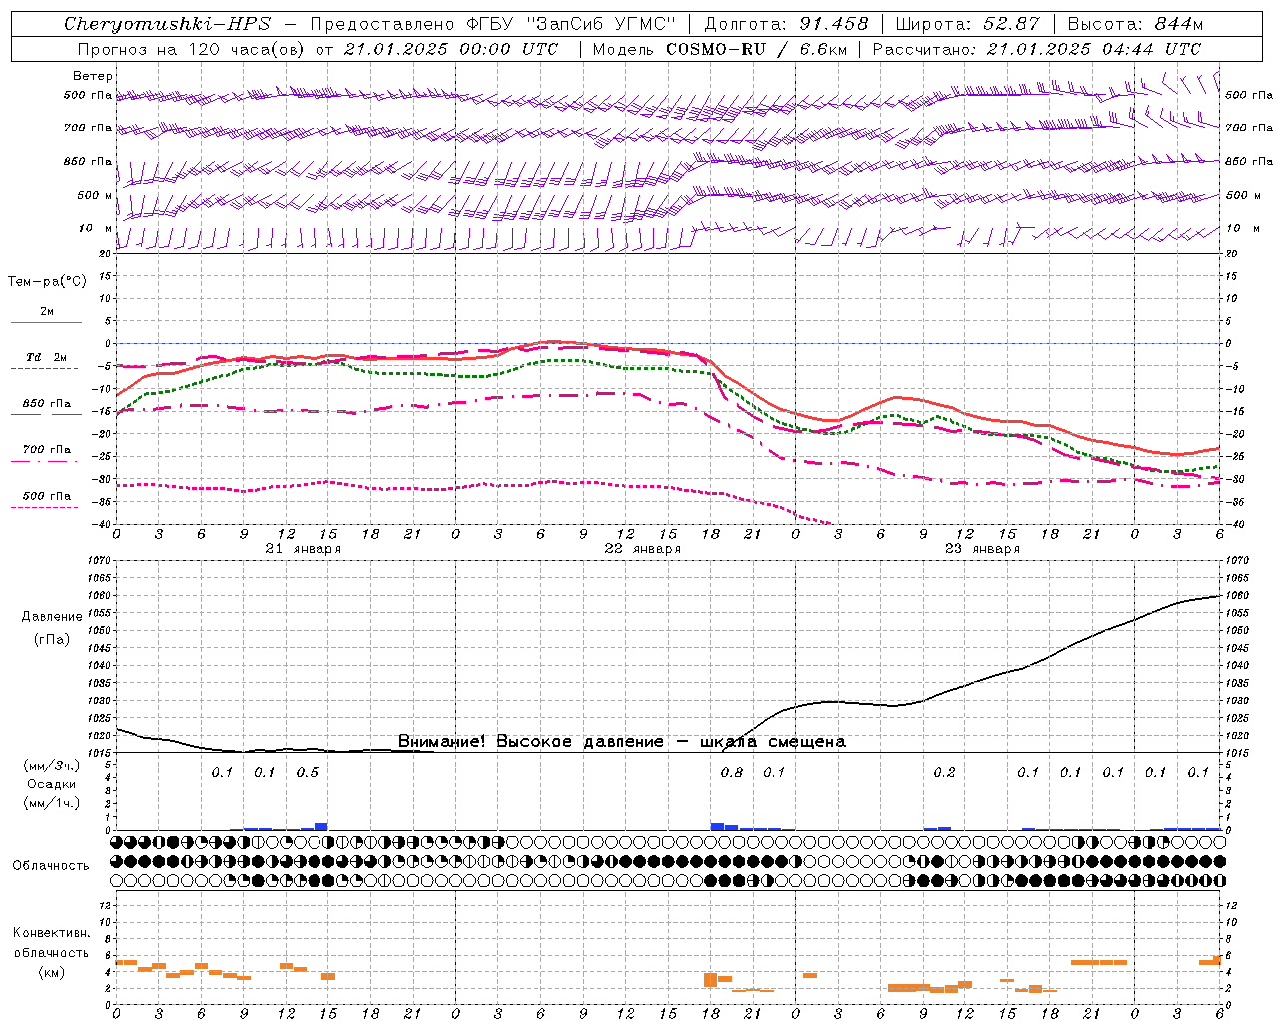The image size is (1278, 1022).
Task: Click the "(мм/3ч.)" precipitation unit label
Action: [51, 766]
